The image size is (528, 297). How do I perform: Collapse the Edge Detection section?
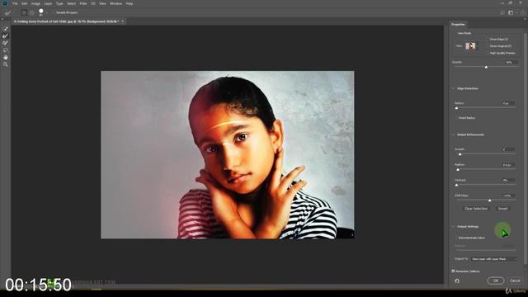[453, 88]
